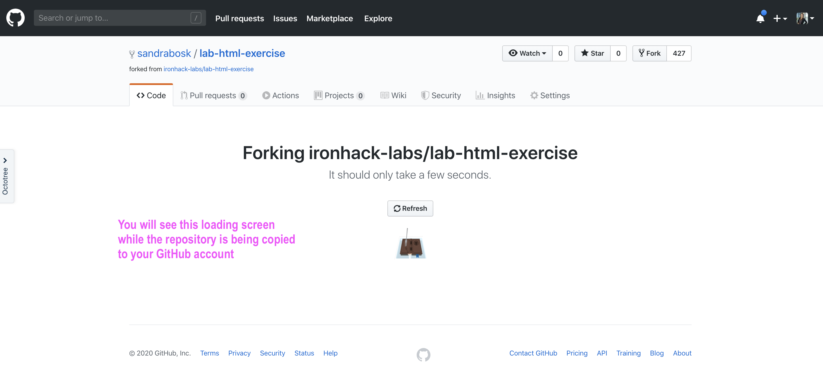Open the Watch dropdown menu
The width and height of the screenshot is (823, 369).
[x=527, y=53]
